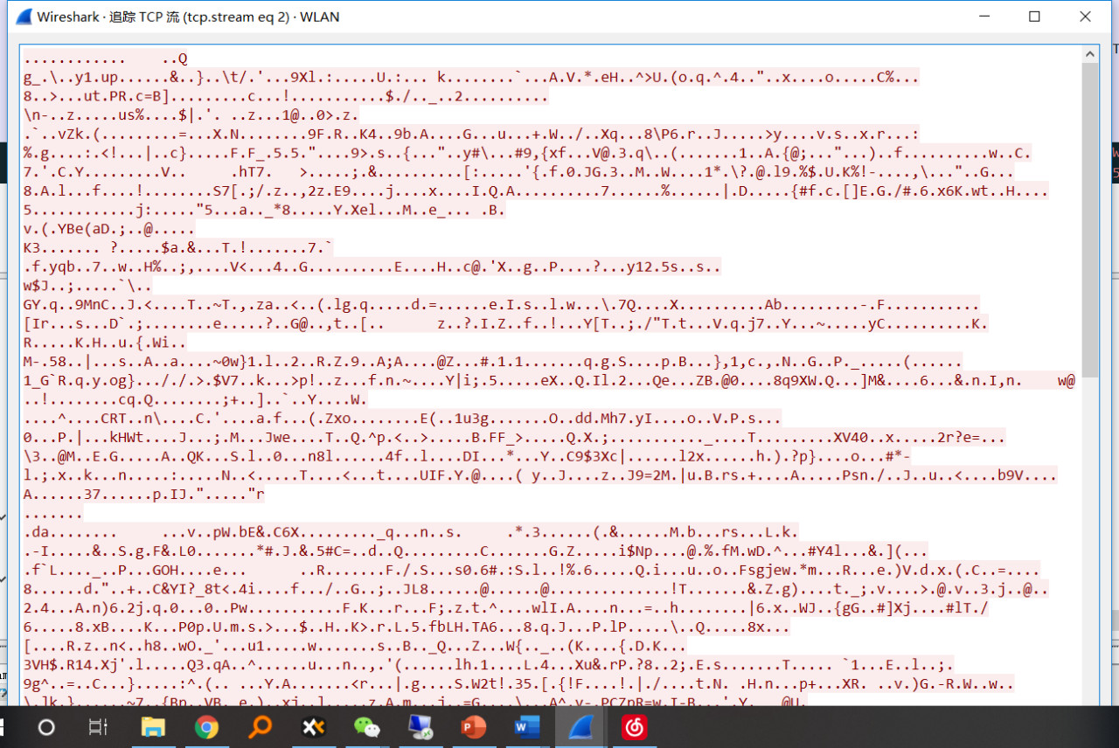
Task: Launch Google Chrome from the taskbar
Action: 206,727
